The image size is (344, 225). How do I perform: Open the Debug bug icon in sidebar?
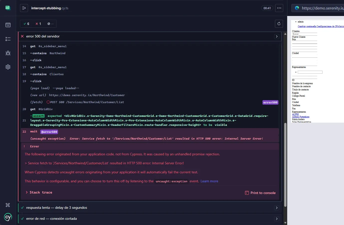(x=8, y=53)
